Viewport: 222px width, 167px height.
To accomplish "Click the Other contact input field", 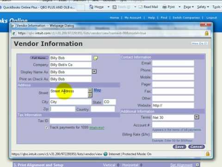I will (173, 98).
